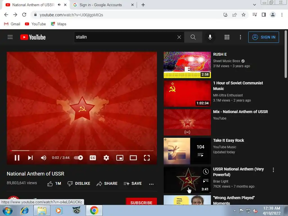This screenshot has height=216, width=288.
Task: Open Windows Explorer folder in taskbar
Action: pos(42,210)
